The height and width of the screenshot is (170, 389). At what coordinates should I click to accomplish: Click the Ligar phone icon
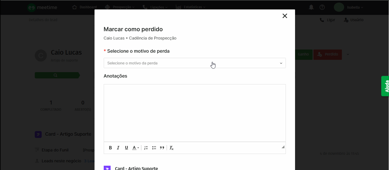click(x=321, y=19)
